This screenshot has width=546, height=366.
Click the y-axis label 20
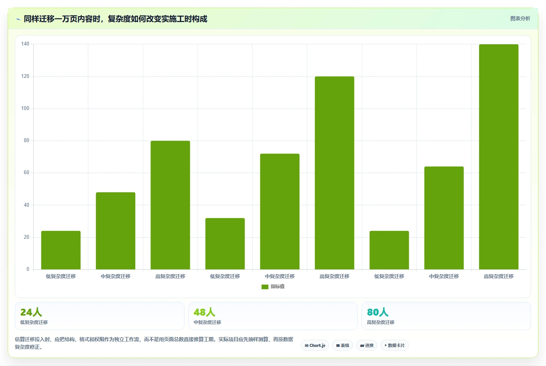[26, 237]
